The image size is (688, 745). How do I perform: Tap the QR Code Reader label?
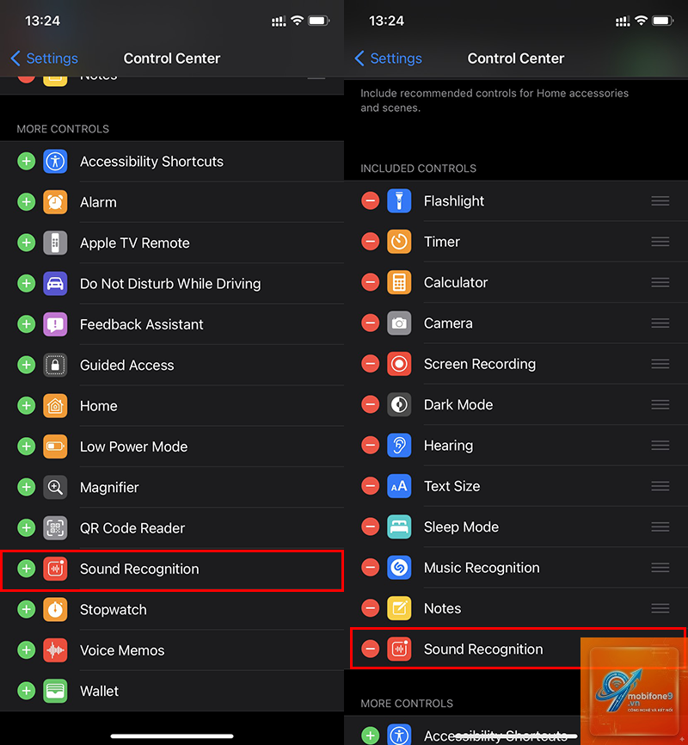pyautogui.click(x=132, y=528)
